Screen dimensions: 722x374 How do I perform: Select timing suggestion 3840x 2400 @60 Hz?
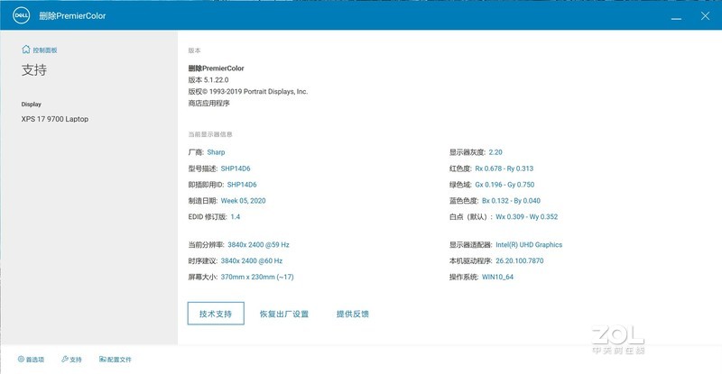tap(252, 260)
